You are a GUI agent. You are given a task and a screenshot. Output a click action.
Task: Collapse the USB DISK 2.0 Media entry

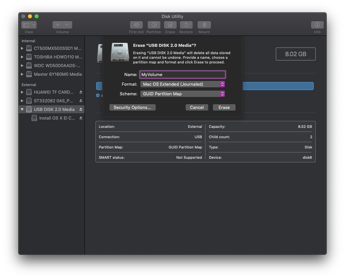(22, 109)
